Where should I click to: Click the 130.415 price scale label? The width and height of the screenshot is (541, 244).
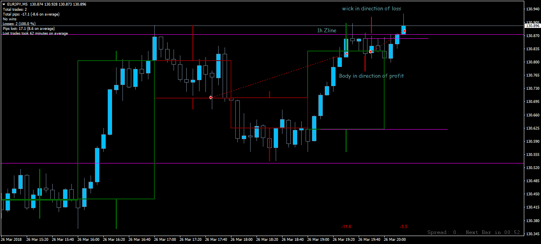532,207
